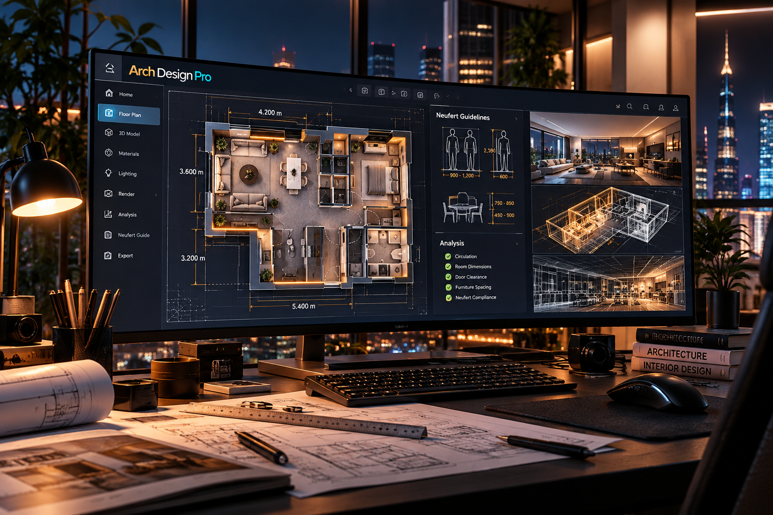Click the Arch Design Pro logo icon

[x=110, y=68]
